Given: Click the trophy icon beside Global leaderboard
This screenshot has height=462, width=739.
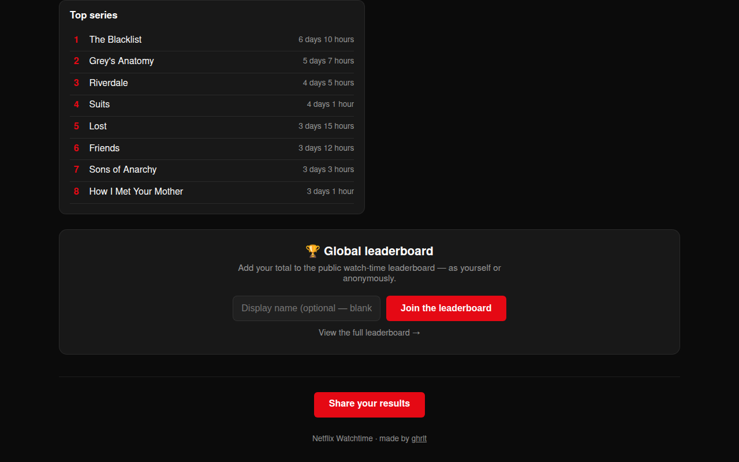Looking at the screenshot, I should click(312, 251).
